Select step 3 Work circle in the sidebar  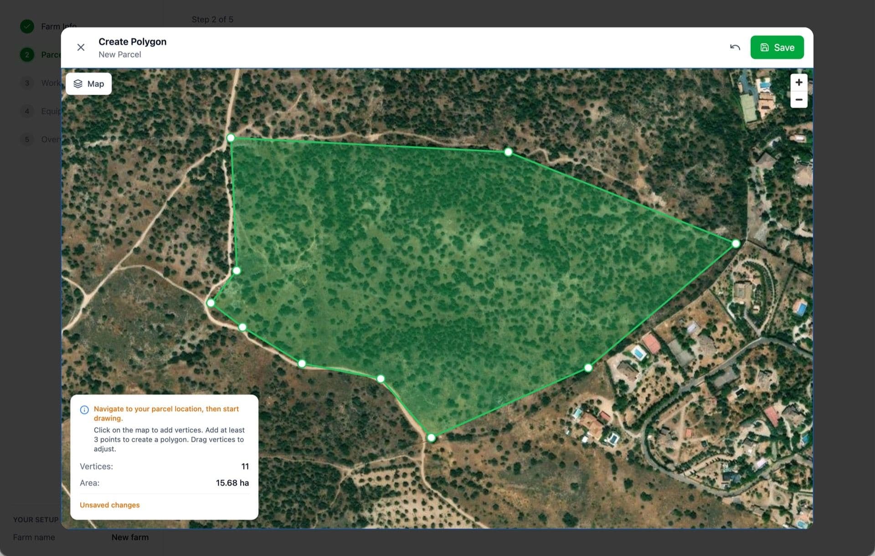tap(27, 82)
